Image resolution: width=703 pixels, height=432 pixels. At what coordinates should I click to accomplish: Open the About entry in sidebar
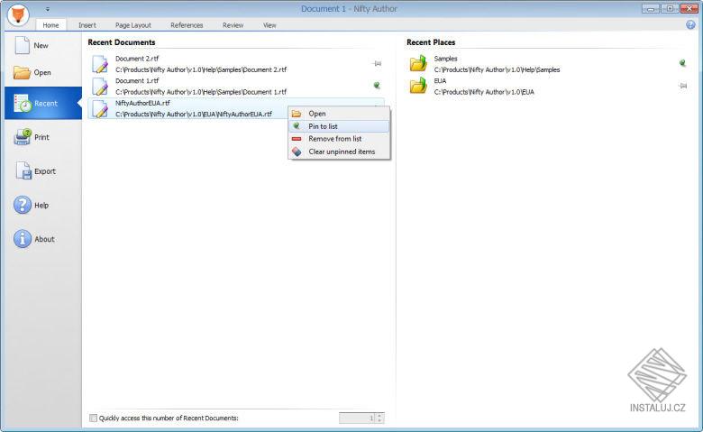click(34, 239)
